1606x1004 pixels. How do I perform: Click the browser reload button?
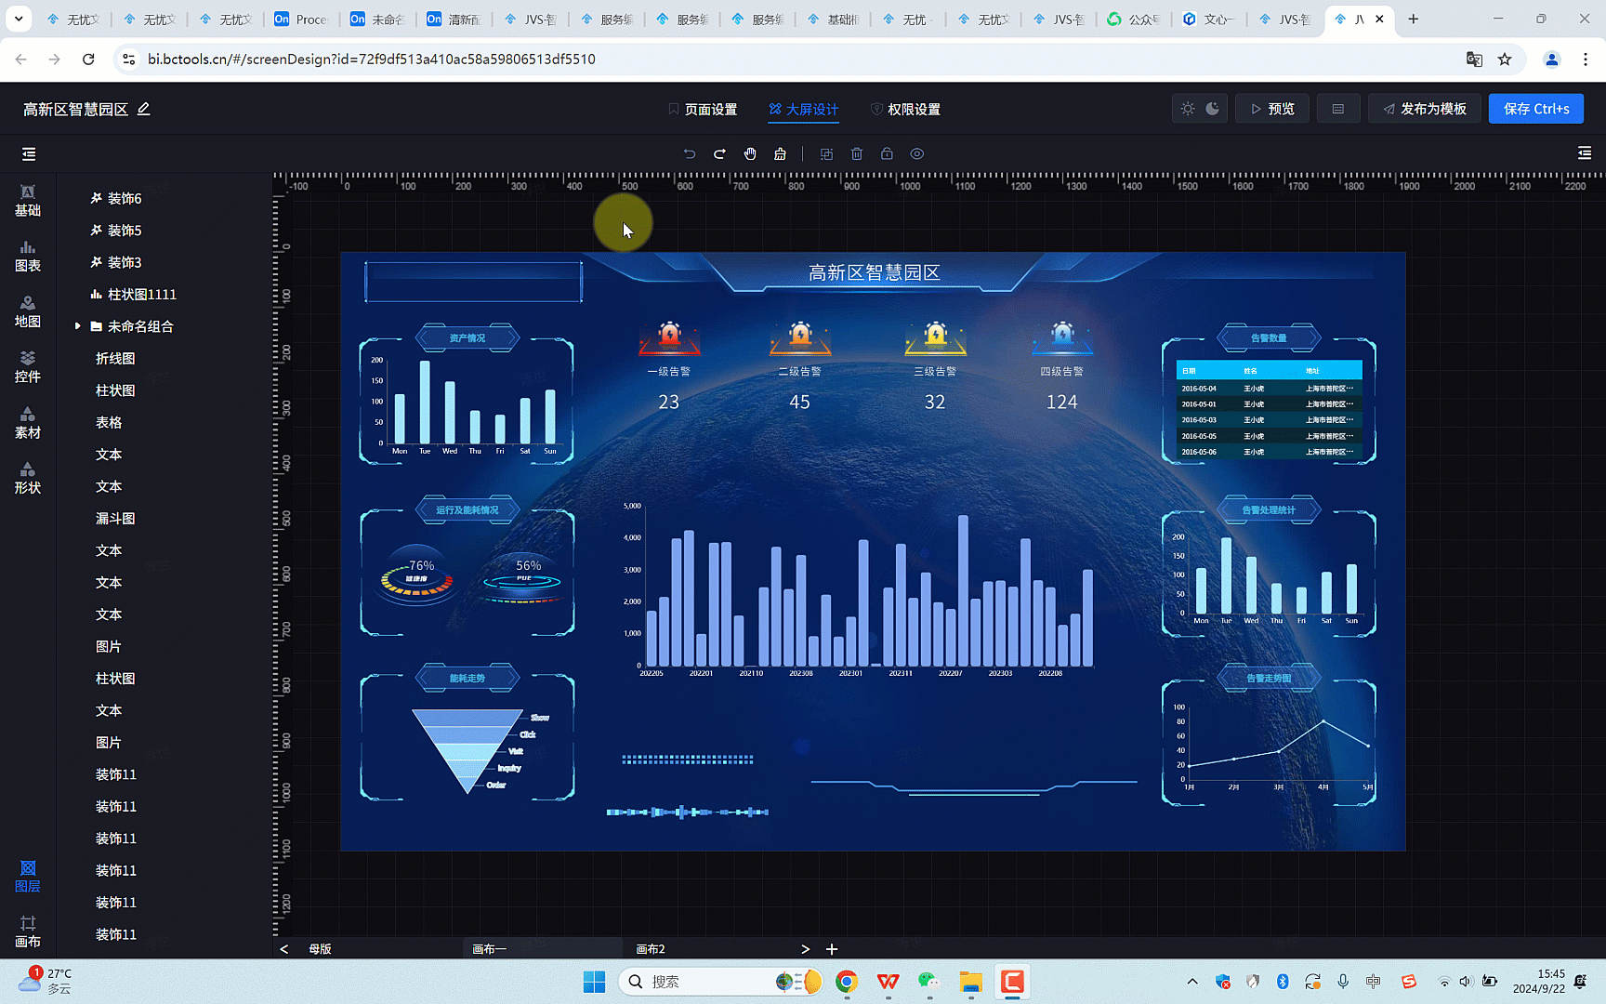[88, 59]
